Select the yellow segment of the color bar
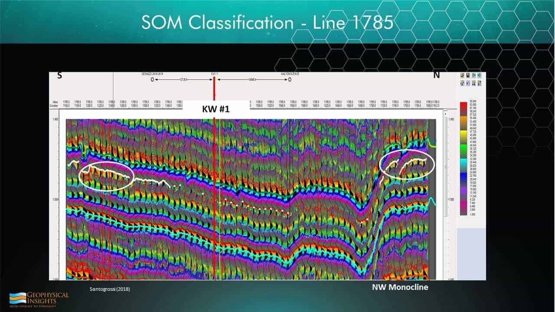The height and width of the screenshot is (312, 555). pos(464,137)
